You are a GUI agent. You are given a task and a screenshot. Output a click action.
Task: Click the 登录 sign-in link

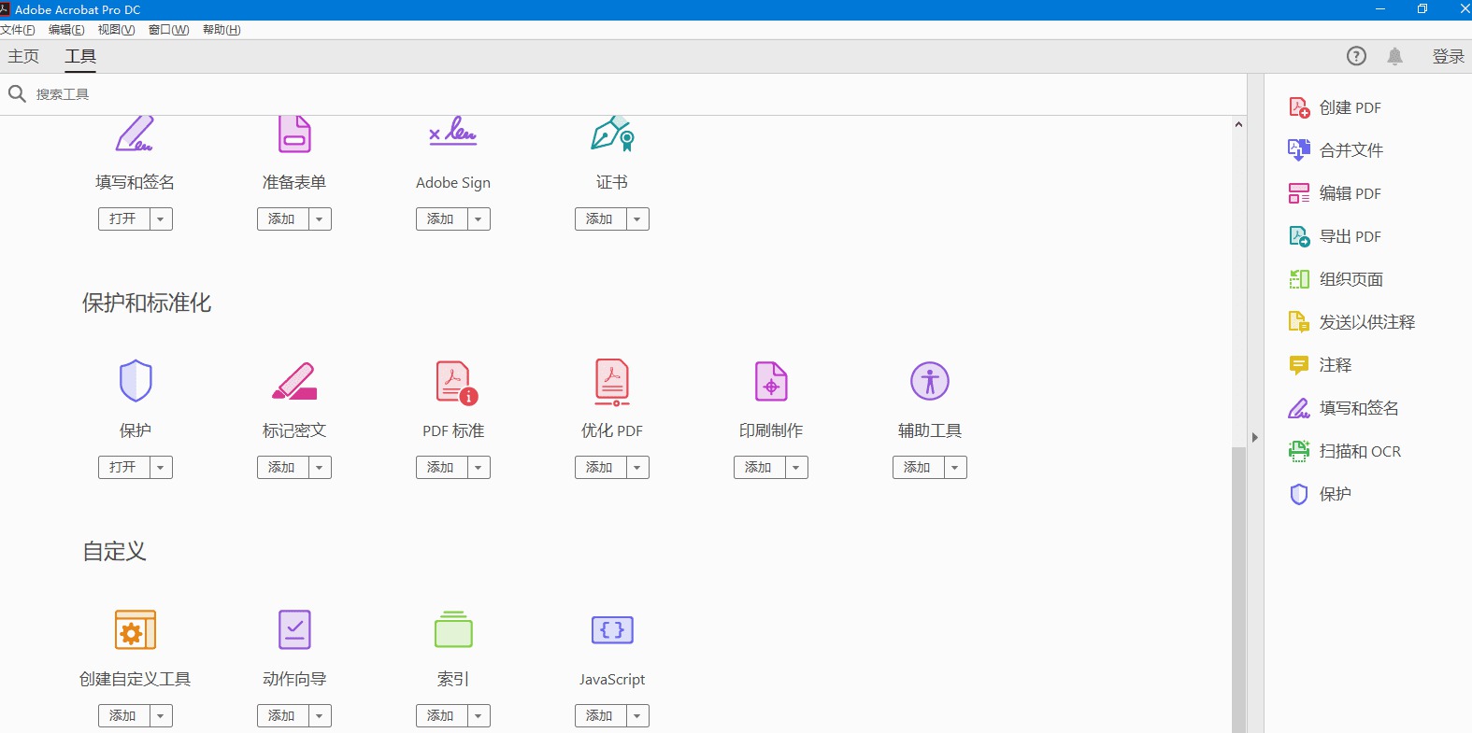[x=1448, y=56]
